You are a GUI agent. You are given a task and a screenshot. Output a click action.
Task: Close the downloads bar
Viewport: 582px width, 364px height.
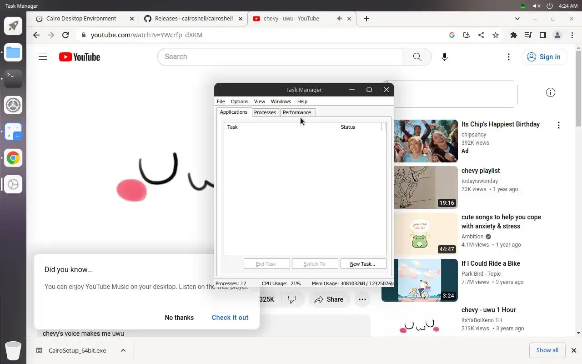574,350
